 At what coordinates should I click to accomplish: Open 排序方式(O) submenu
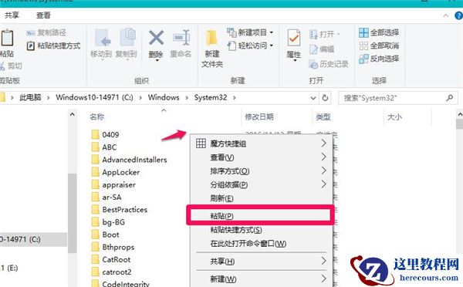pos(261,171)
